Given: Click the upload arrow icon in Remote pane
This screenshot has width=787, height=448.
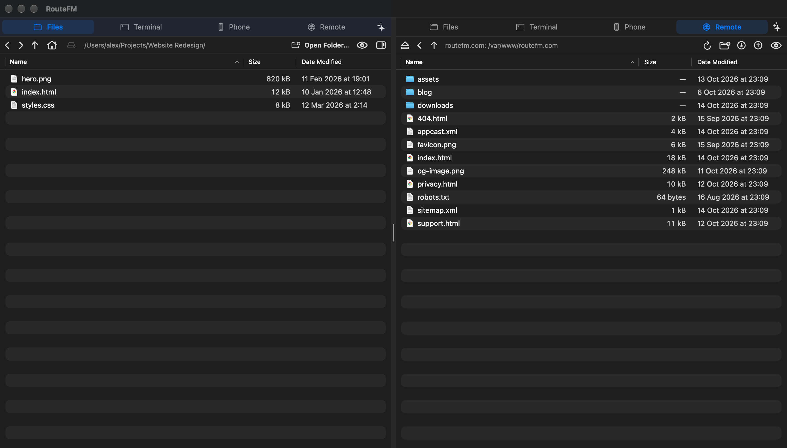Looking at the screenshot, I should click(758, 46).
